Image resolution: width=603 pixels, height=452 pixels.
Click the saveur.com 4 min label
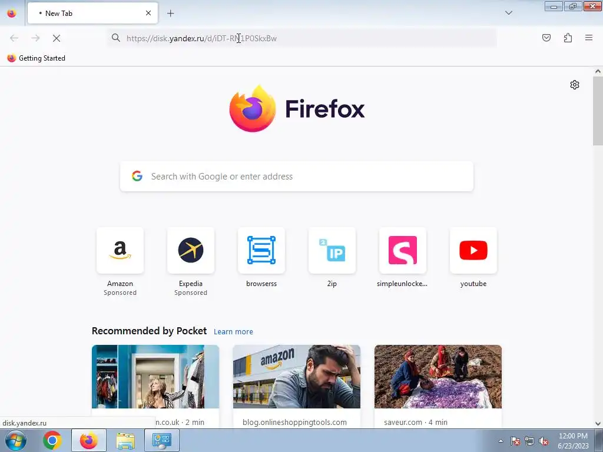point(416,422)
